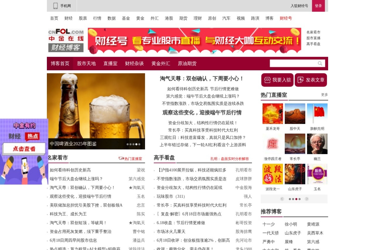Open 入驻财经号 link in top bar
This screenshot has height=250, width=375.
click(x=299, y=6)
